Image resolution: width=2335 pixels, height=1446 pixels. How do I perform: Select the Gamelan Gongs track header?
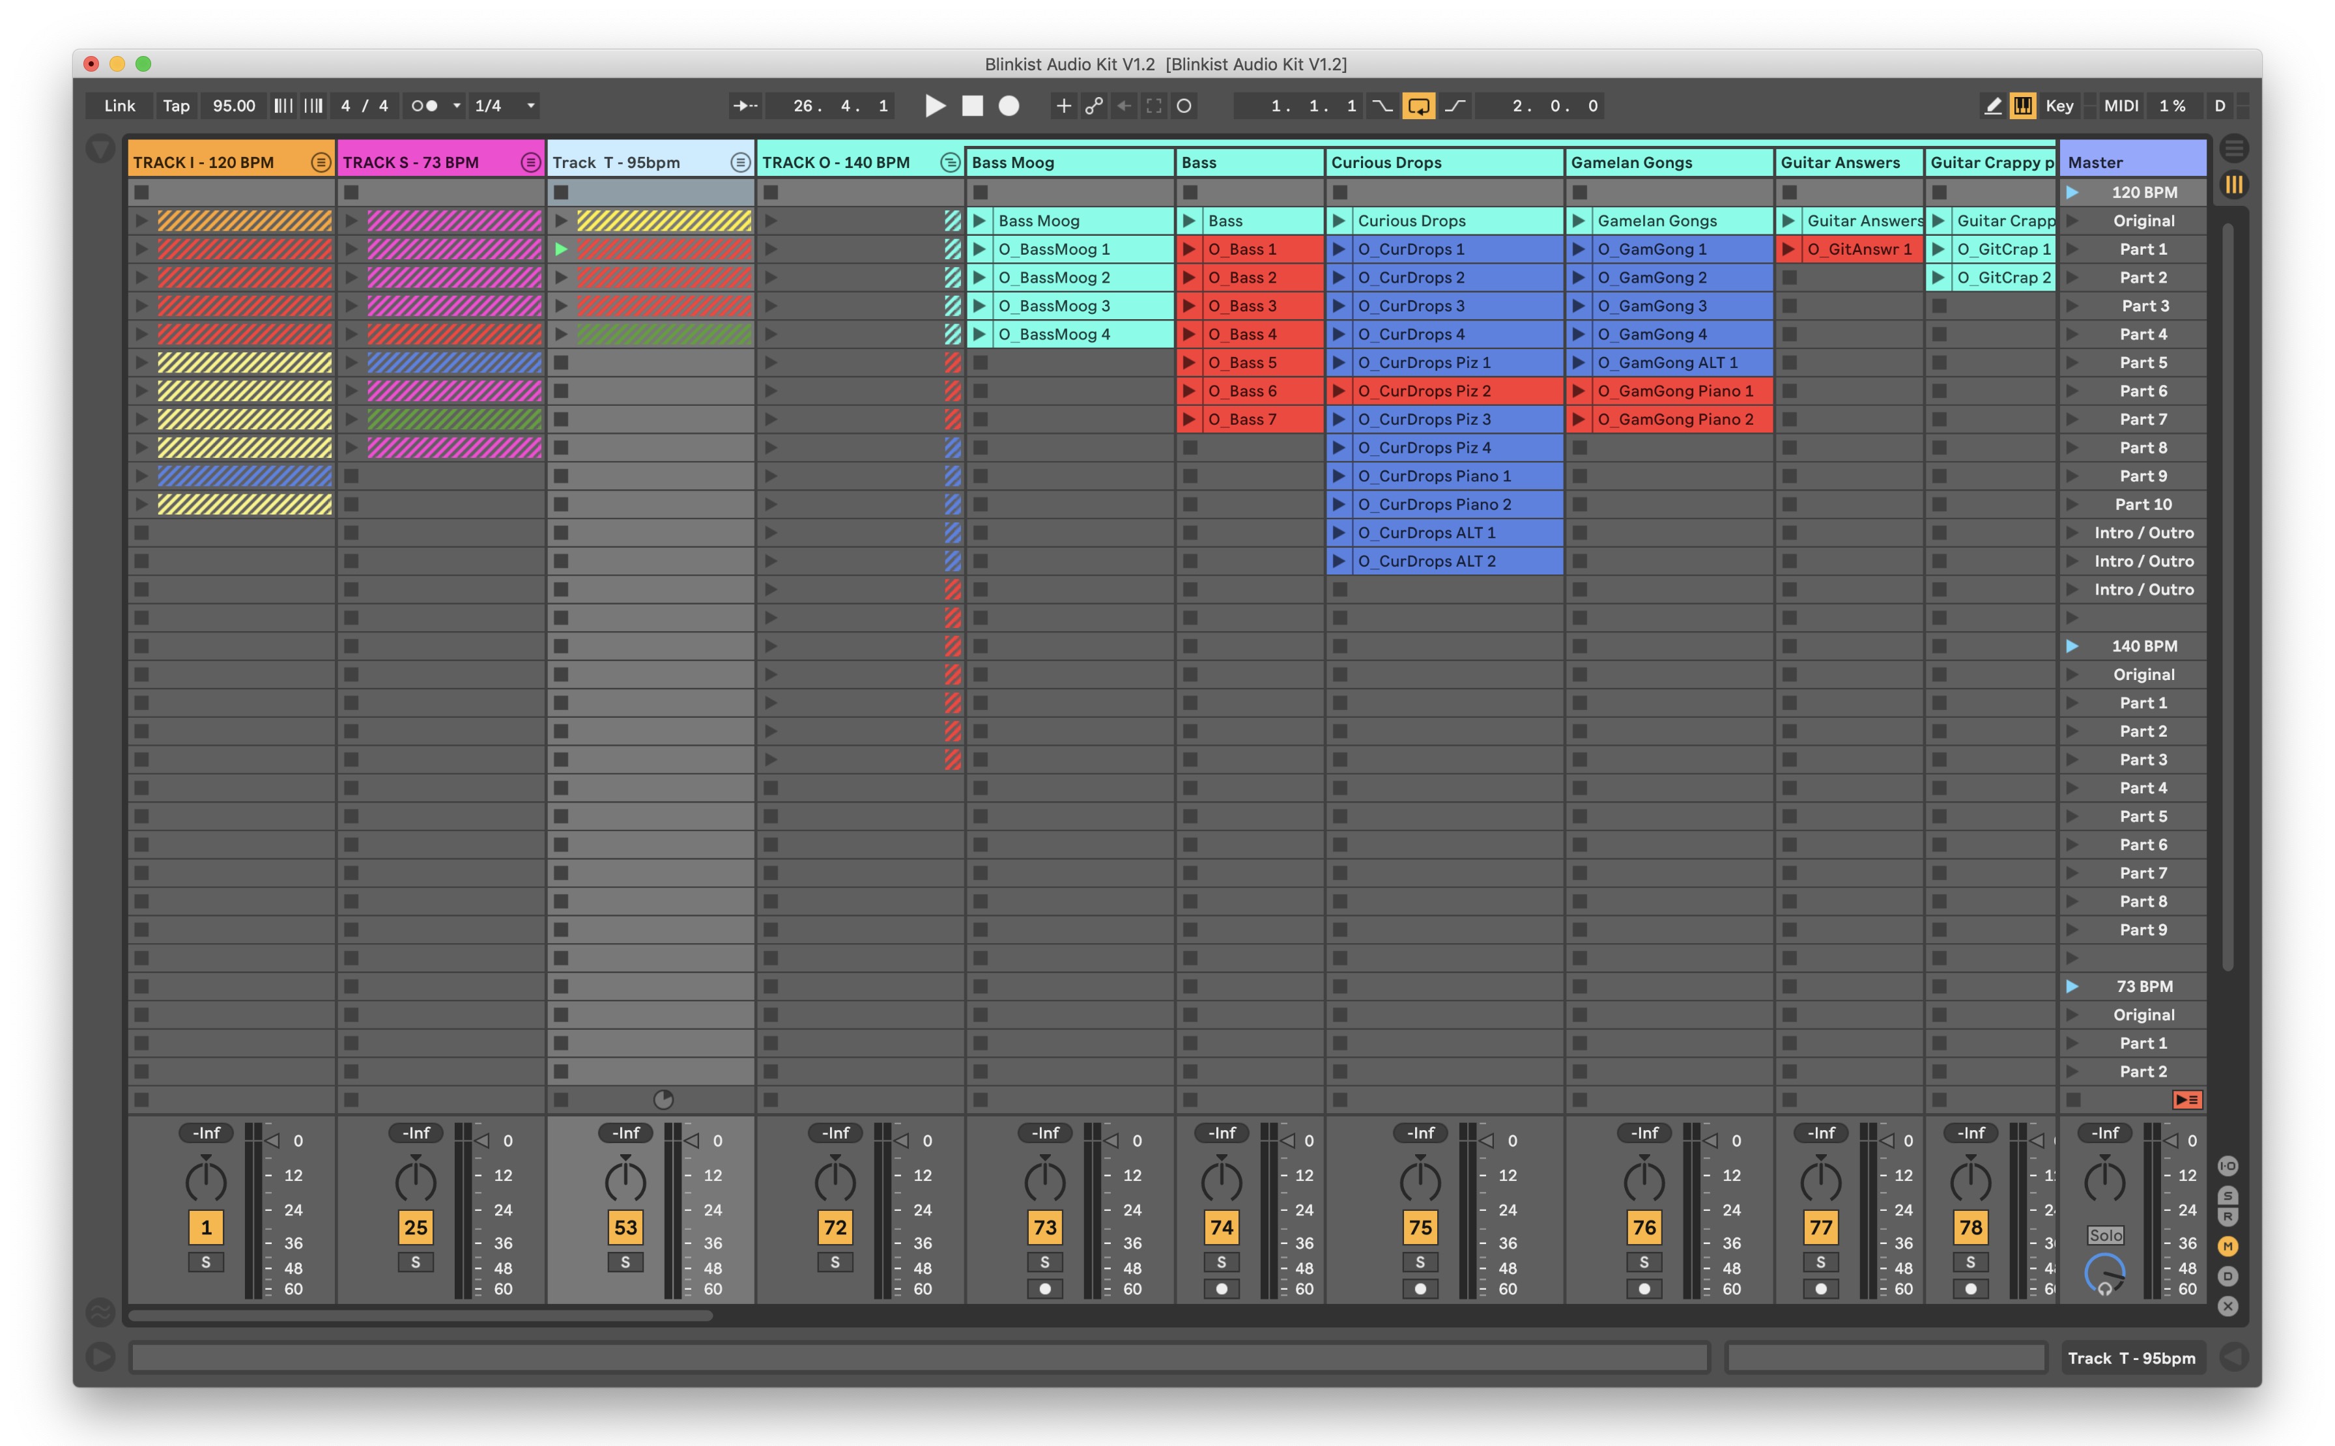point(1669,163)
